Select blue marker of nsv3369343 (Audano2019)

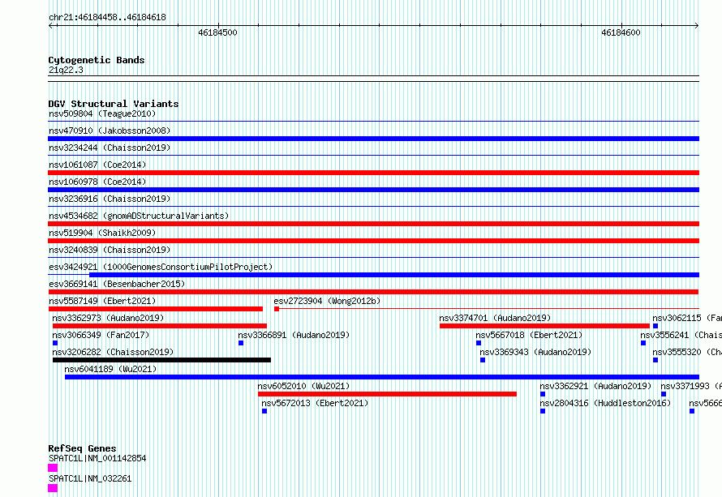(x=483, y=360)
